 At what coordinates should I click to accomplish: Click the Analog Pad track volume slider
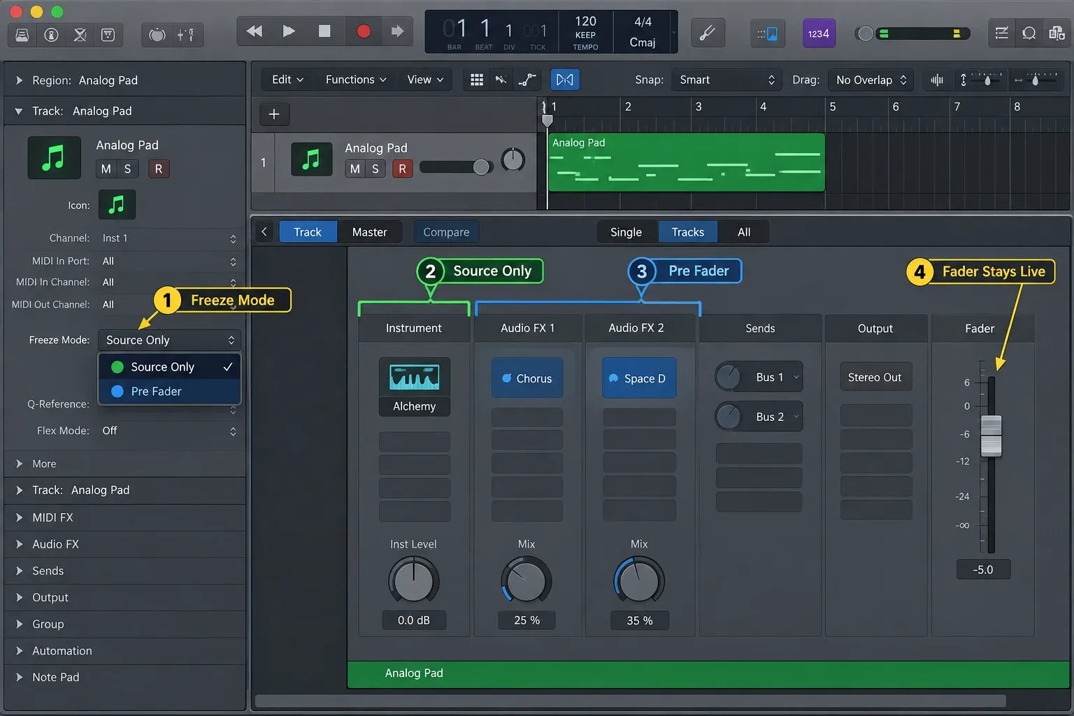point(456,167)
